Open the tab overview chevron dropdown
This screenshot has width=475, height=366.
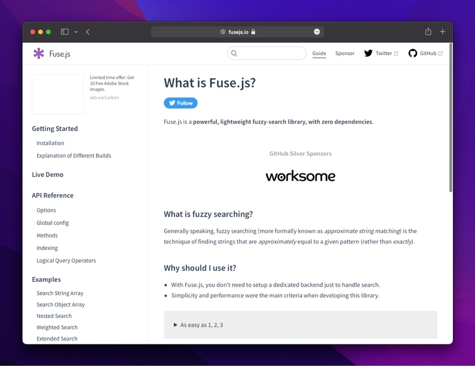tap(76, 31)
